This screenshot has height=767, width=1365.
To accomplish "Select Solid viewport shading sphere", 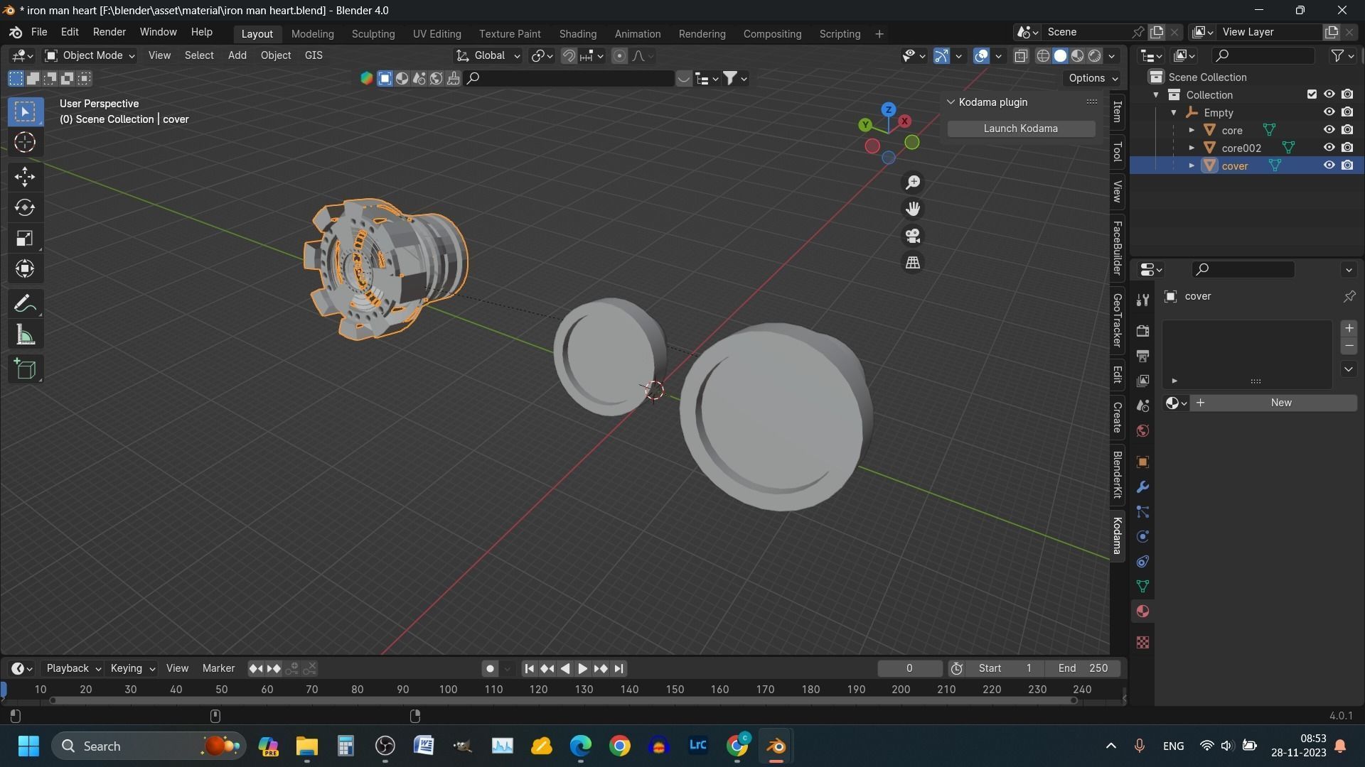I will click(x=1060, y=55).
